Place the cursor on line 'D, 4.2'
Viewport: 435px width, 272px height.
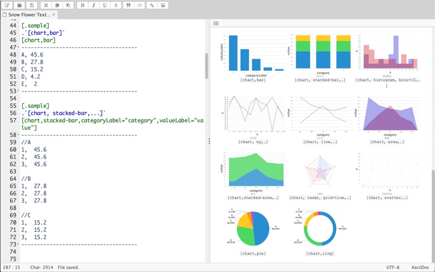click(x=30, y=76)
